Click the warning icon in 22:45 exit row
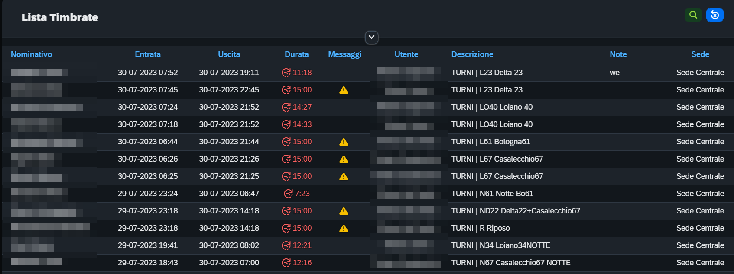The height and width of the screenshot is (274, 734). 344,90
